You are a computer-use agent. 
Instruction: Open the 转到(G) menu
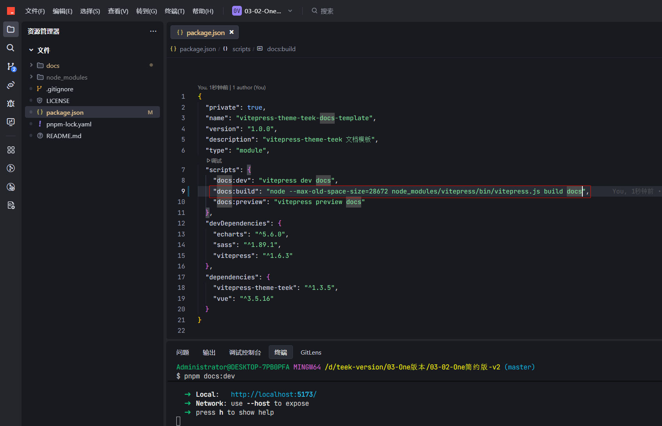pyautogui.click(x=147, y=11)
